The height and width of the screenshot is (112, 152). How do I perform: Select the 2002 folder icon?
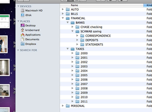coord(77,62)
